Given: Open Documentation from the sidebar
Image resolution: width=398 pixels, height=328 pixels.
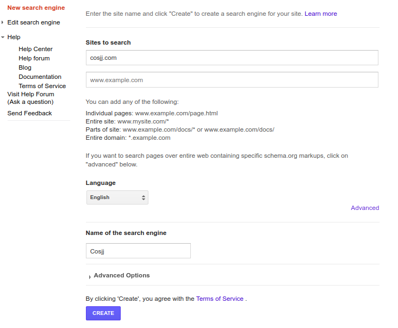Looking at the screenshot, I should [x=40, y=77].
